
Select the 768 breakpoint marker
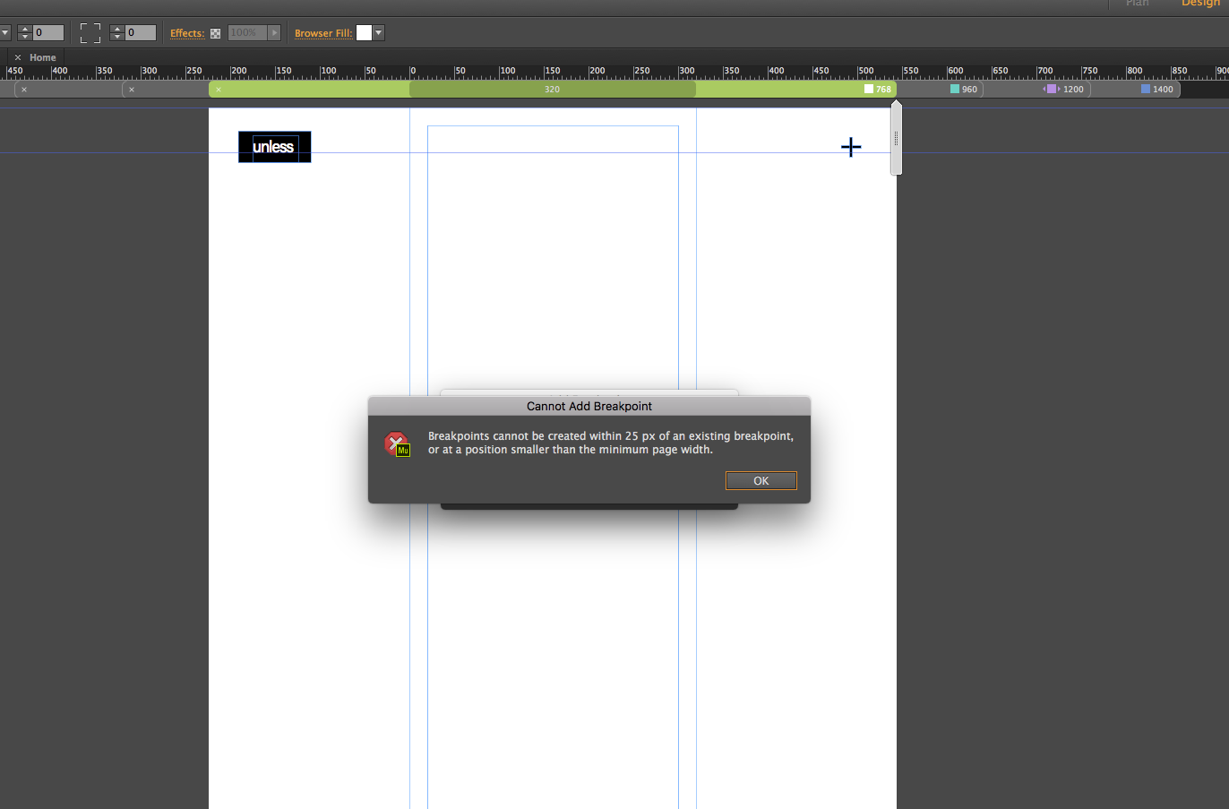tap(878, 90)
